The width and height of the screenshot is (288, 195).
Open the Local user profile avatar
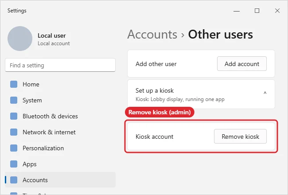[x=20, y=39]
